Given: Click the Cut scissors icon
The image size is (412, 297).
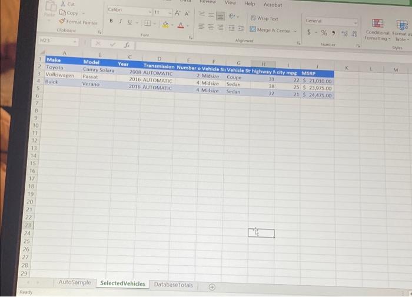Looking at the screenshot, I should (x=64, y=4).
